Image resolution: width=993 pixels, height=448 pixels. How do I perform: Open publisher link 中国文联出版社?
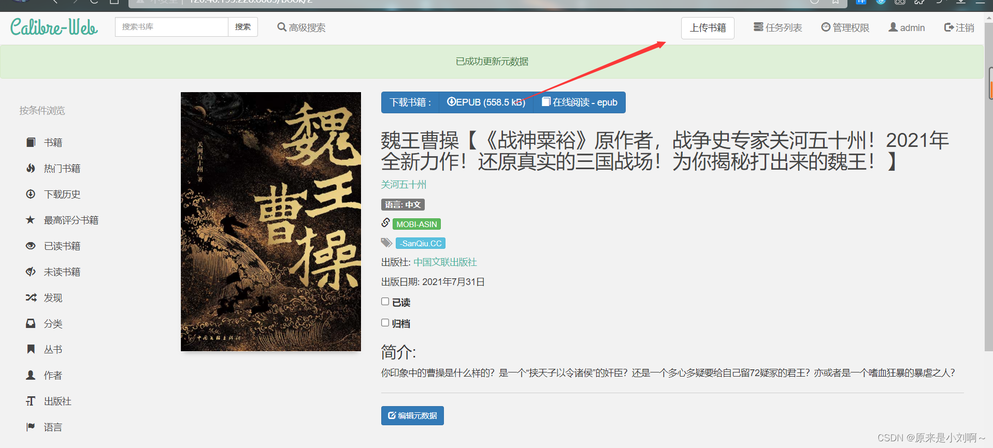tap(445, 262)
